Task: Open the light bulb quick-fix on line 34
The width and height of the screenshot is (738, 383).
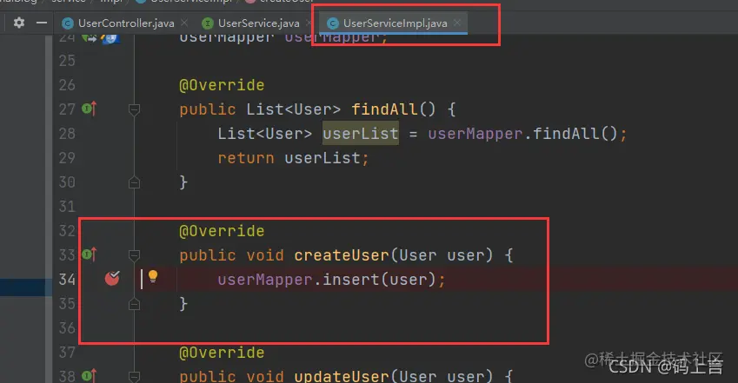Action: (153, 277)
